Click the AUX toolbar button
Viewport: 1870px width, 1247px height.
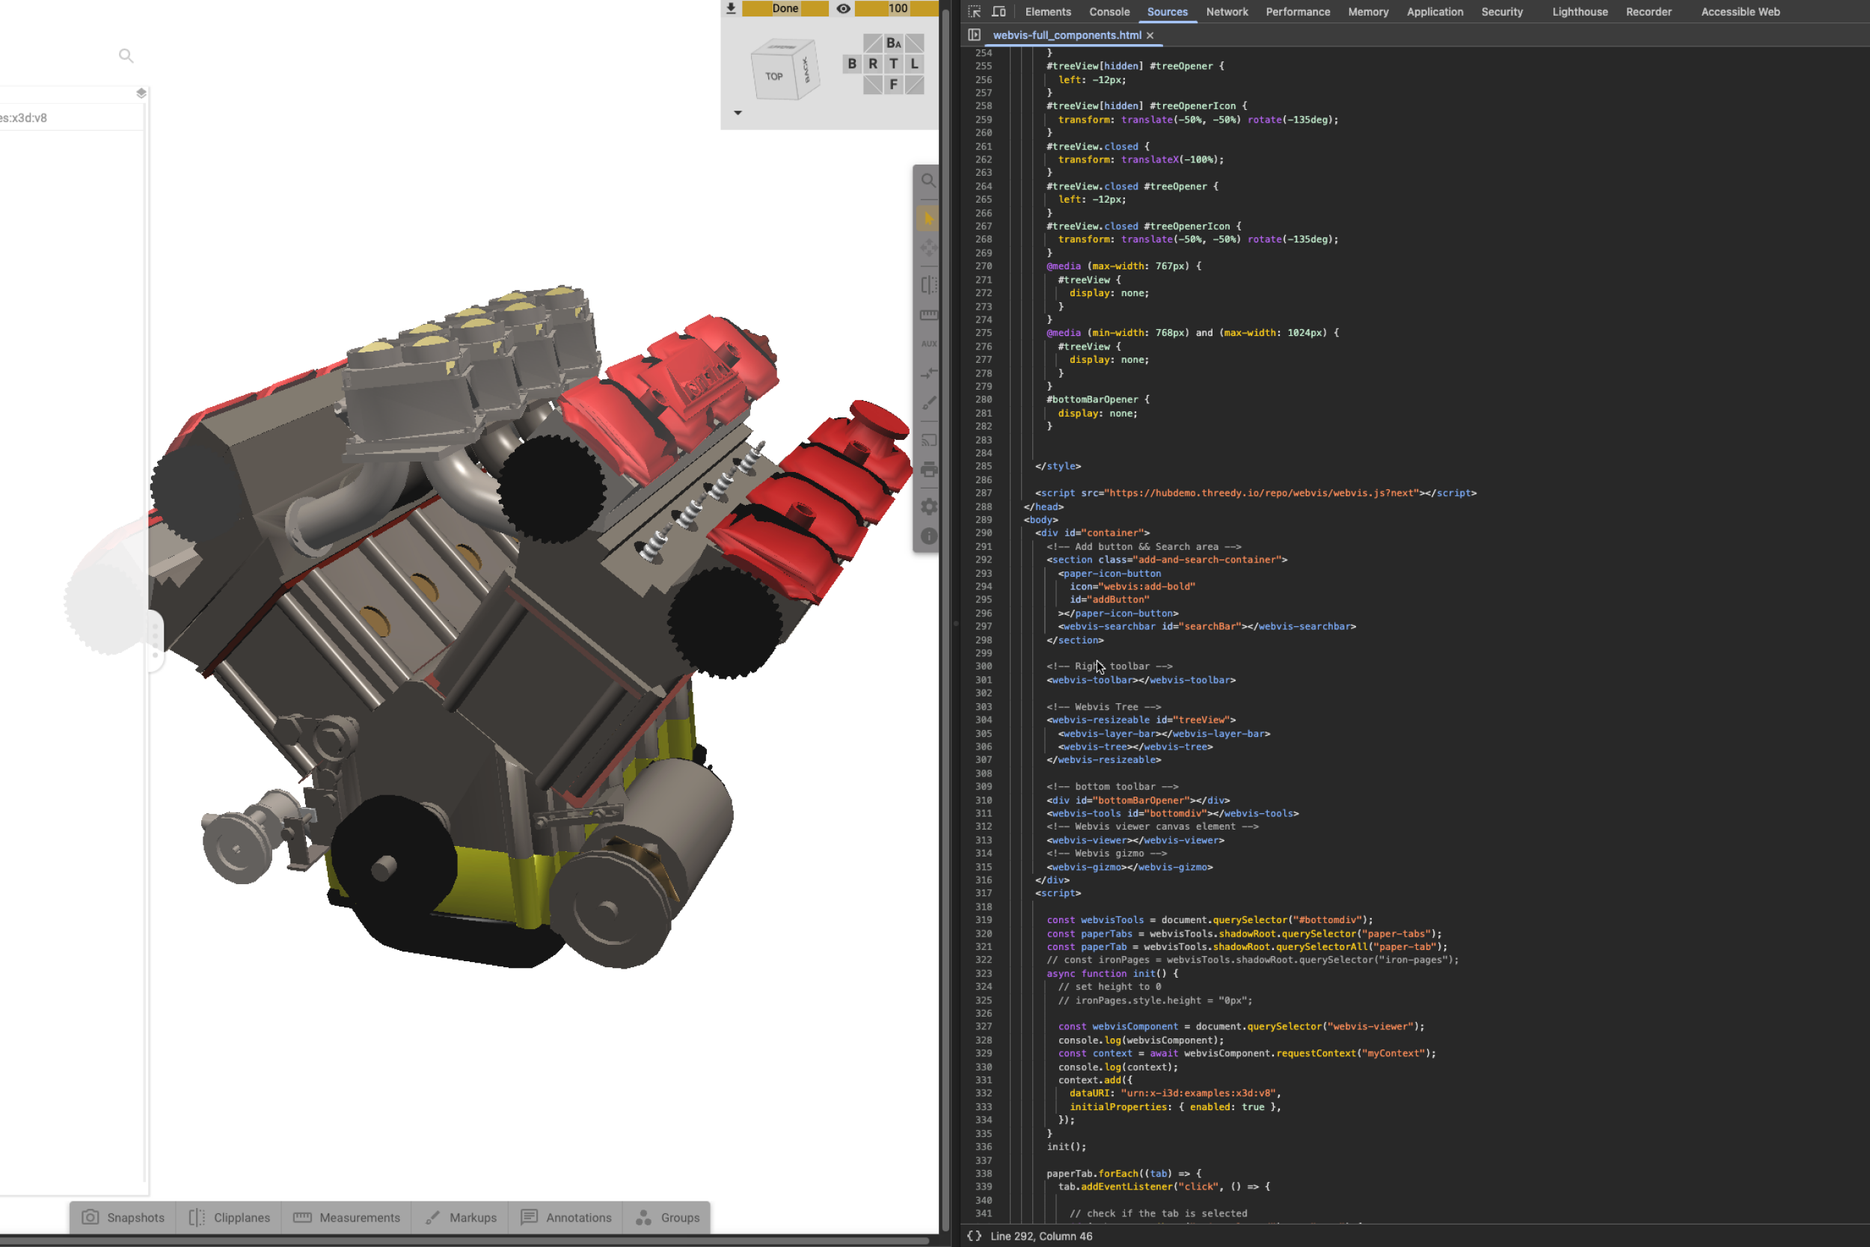[x=928, y=344]
